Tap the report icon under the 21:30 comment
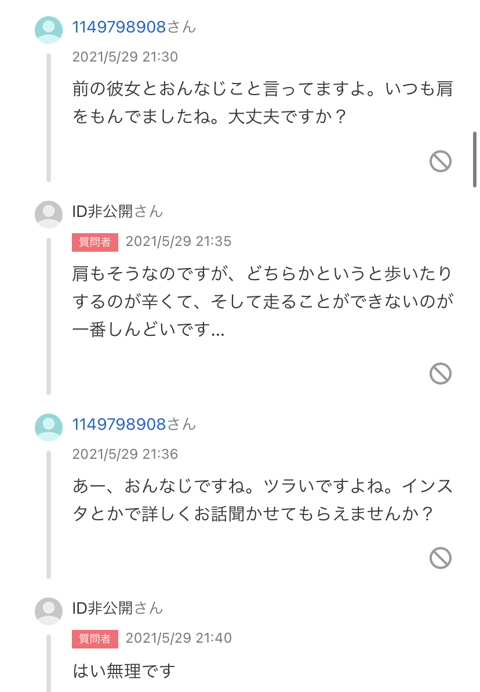This screenshot has width=480, height=692. tap(441, 161)
